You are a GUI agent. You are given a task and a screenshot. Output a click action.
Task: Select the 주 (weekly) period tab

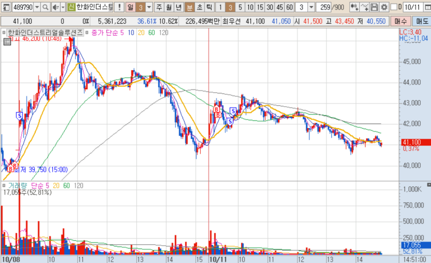pos(159,7)
